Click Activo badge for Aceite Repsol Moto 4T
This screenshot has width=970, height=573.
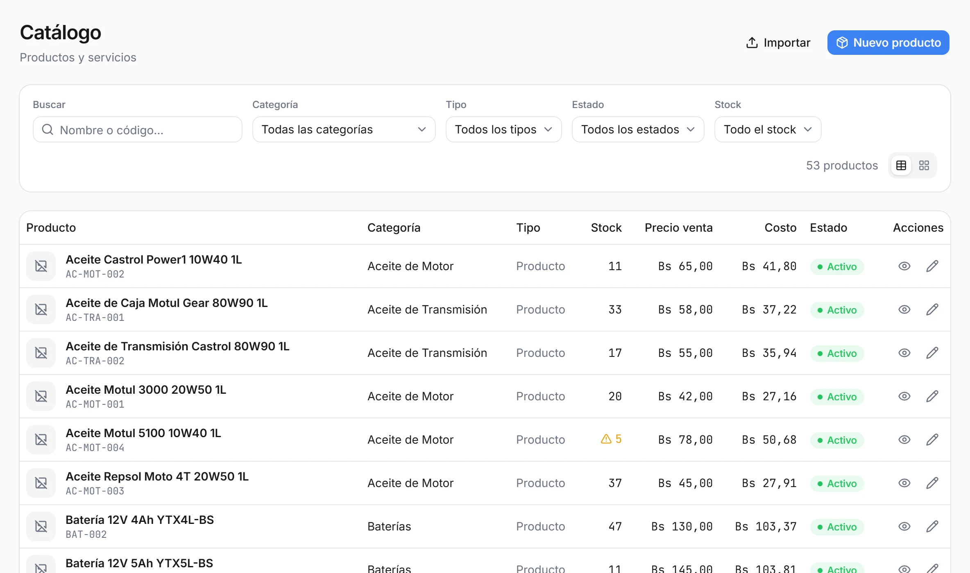[837, 483]
